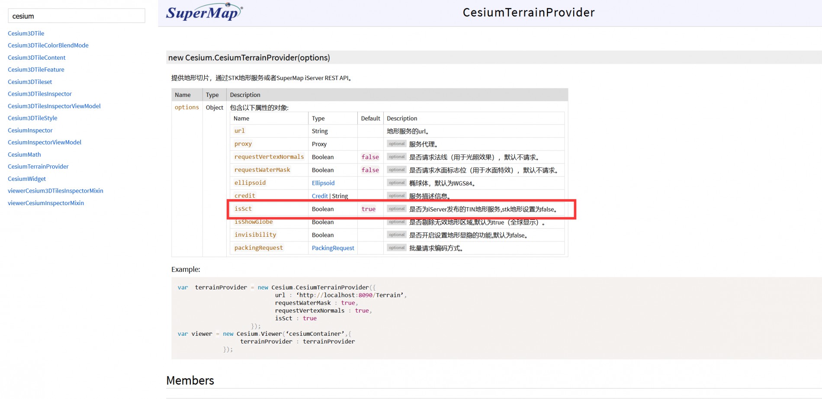This screenshot has height=399, width=822.
Task: Click the 'isShowGlobe' parameter name
Action: tap(254, 222)
